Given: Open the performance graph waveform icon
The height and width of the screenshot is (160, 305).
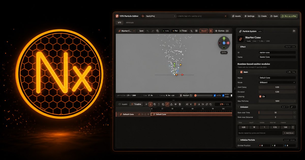Looking at the screenshot, I should tap(192, 31).
